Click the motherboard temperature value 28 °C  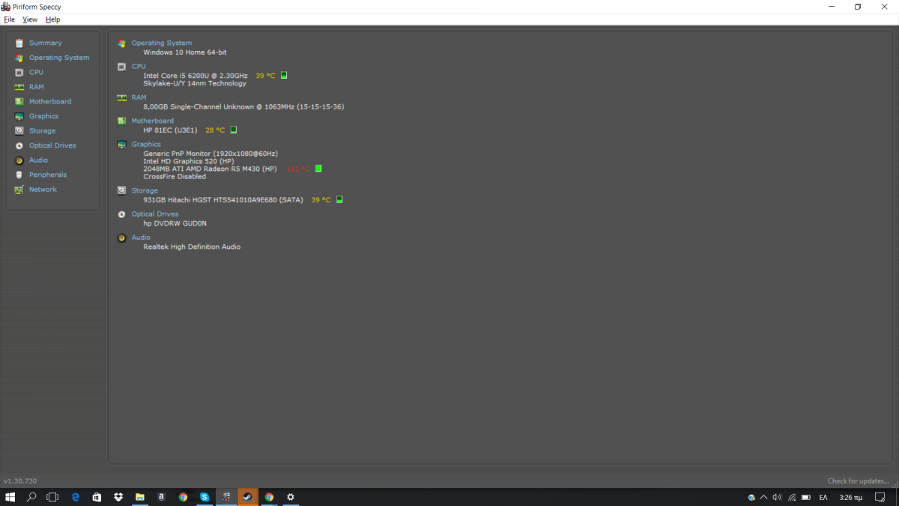tap(215, 130)
